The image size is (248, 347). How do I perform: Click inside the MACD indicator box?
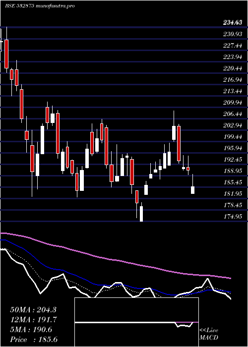click(136, 322)
